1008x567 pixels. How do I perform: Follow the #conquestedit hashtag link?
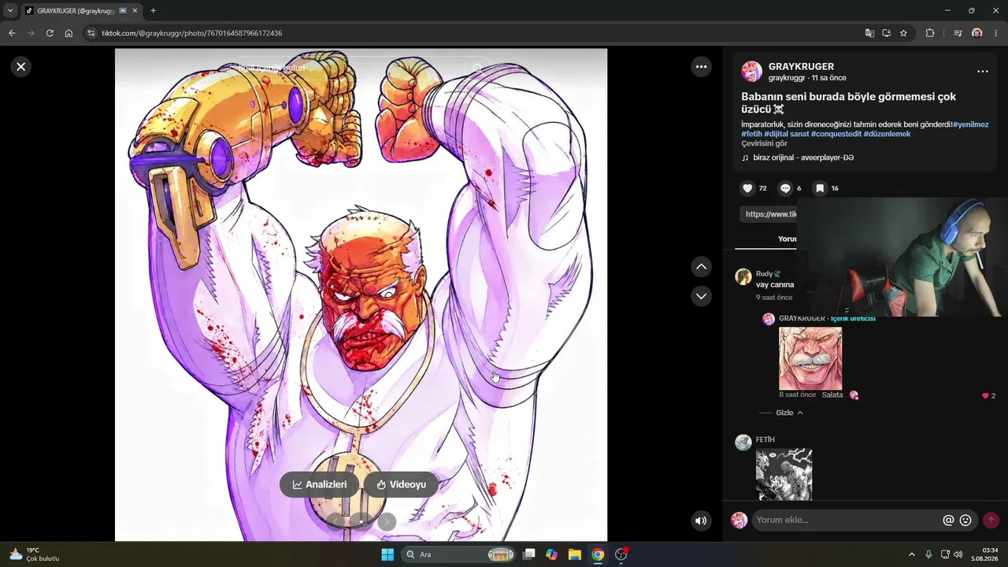pyautogui.click(x=836, y=134)
